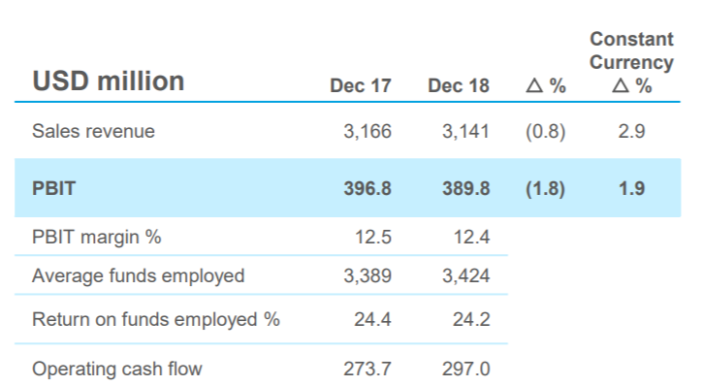Click Average funds employed label
Viewport: 703px width, 386px height.
click(138, 275)
